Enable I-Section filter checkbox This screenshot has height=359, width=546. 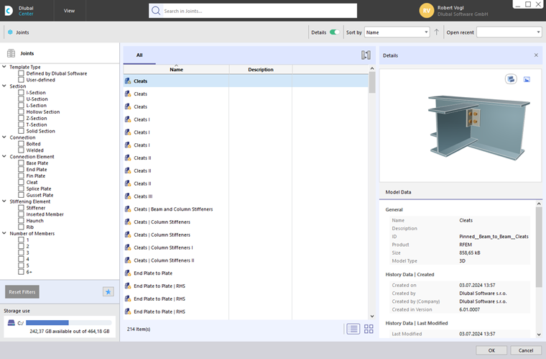click(x=22, y=92)
